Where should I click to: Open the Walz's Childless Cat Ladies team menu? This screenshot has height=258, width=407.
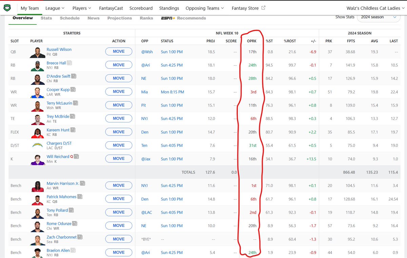375,8
